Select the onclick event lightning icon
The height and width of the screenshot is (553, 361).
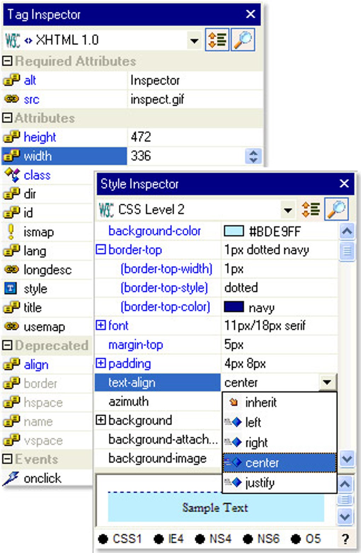point(11,478)
